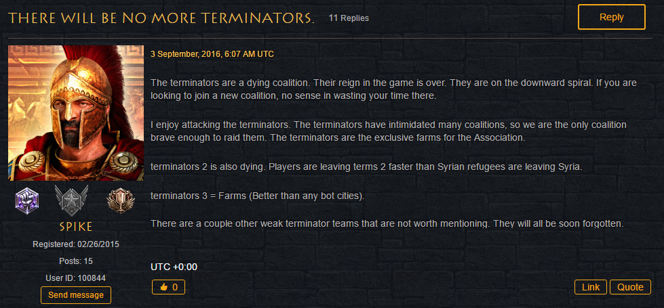Open the Spartan helmet avatar image
This screenshot has height=308, width=664.
click(x=76, y=113)
